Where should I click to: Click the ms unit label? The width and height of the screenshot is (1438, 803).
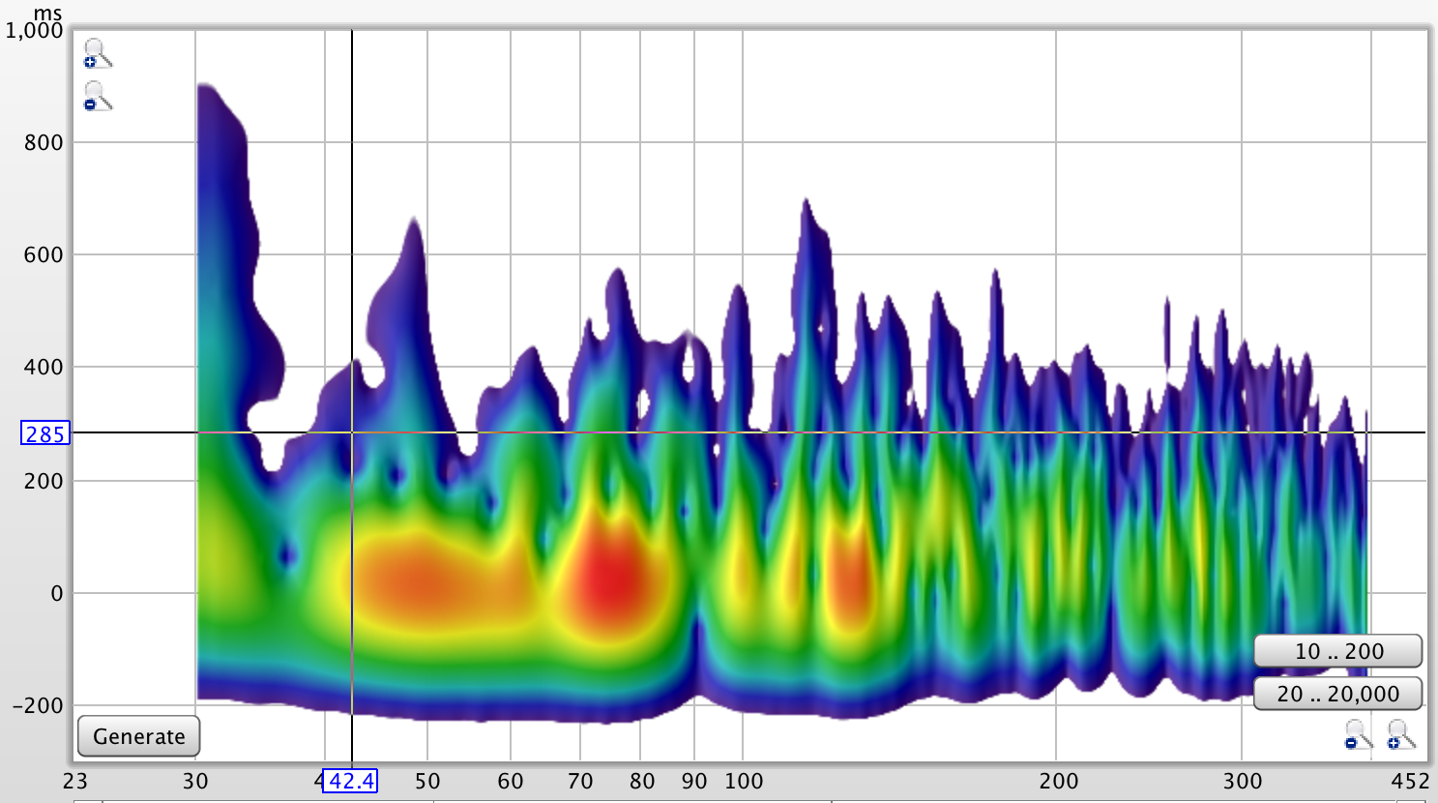click(47, 13)
